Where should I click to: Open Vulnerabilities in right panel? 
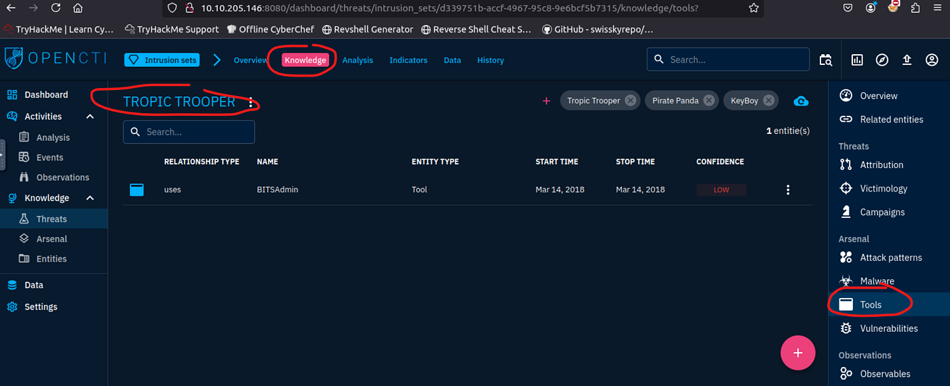click(889, 328)
